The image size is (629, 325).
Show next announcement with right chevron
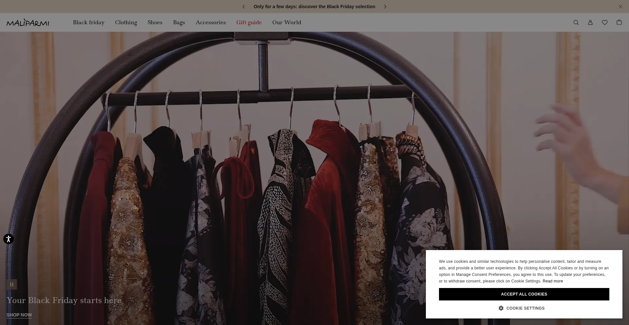pyautogui.click(x=385, y=7)
